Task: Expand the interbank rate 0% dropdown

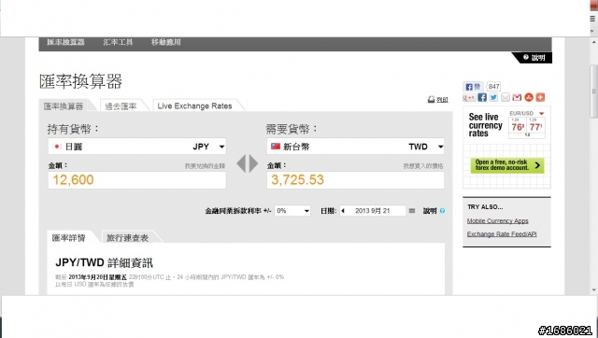Action: point(292,211)
